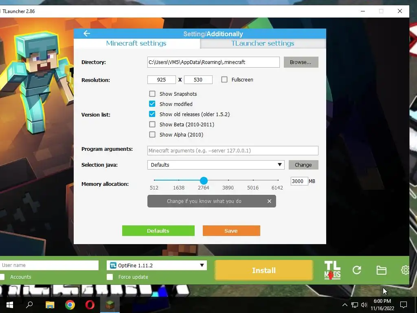Launch File Explorer from taskbar
Image resolution: width=417 pixels, height=313 pixels.
tap(50, 305)
